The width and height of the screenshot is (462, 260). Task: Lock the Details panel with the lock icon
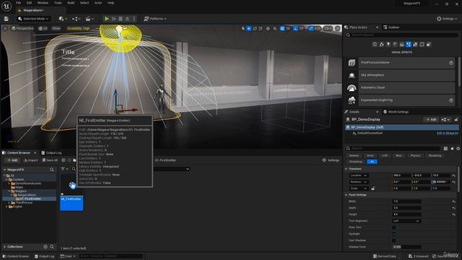coord(456,119)
